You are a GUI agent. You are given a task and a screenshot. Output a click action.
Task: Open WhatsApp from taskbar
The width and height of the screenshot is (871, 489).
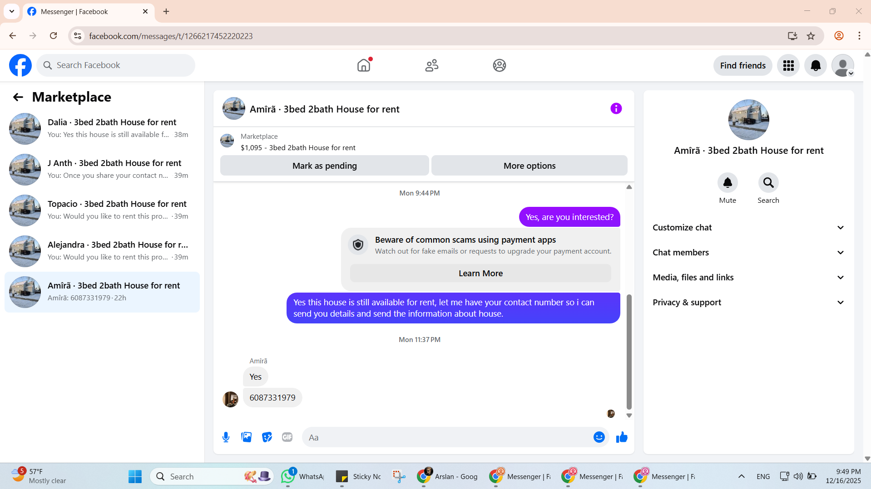[302, 476]
